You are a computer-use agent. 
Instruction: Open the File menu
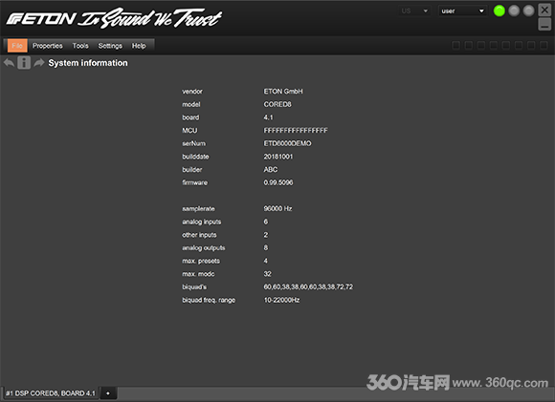point(17,46)
